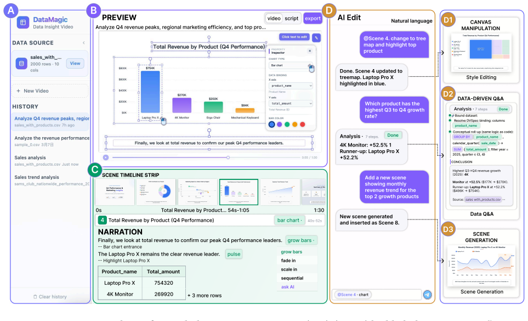Collapse the Data Source panel chevron
Viewport: 528px width, 321px height.
coord(83,43)
